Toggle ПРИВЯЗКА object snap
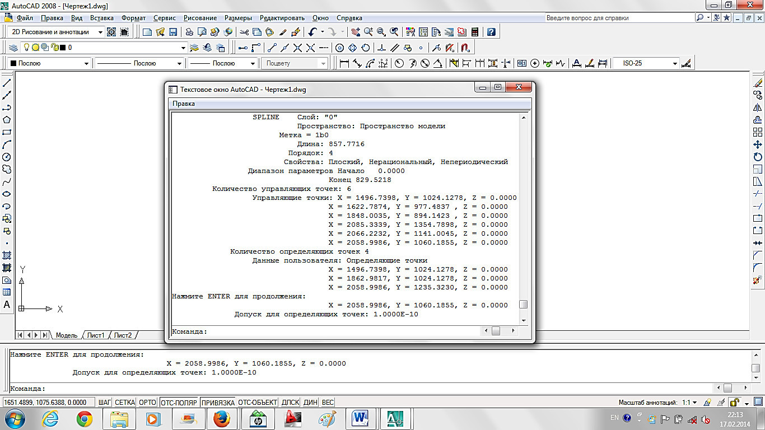Screen dimensions: 765x430 pos(218,402)
